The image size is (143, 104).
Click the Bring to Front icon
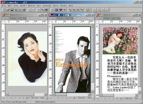70,10
